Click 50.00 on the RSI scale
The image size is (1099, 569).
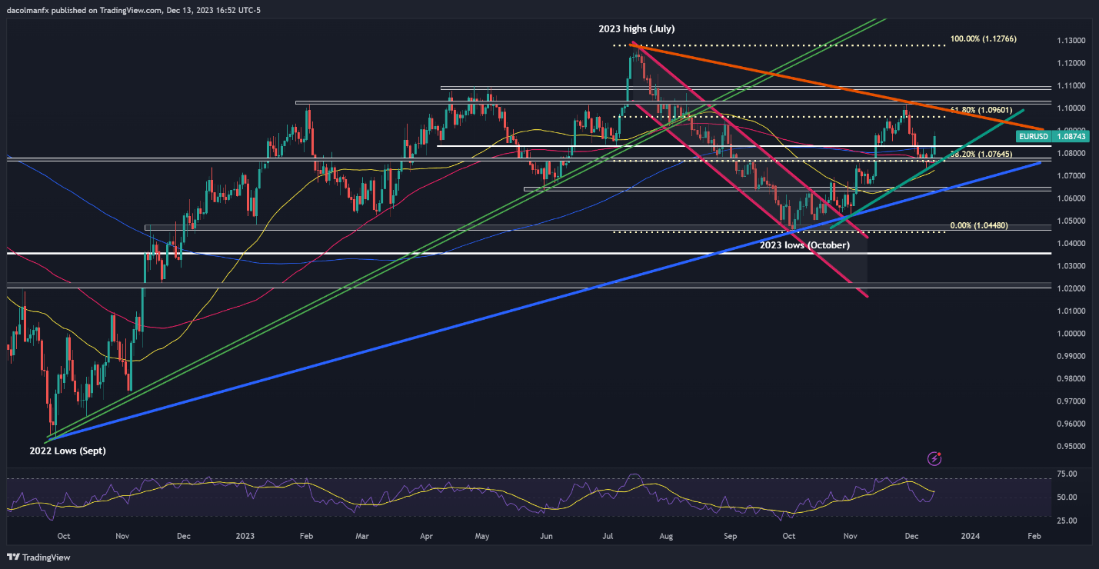pyautogui.click(x=1065, y=498)
